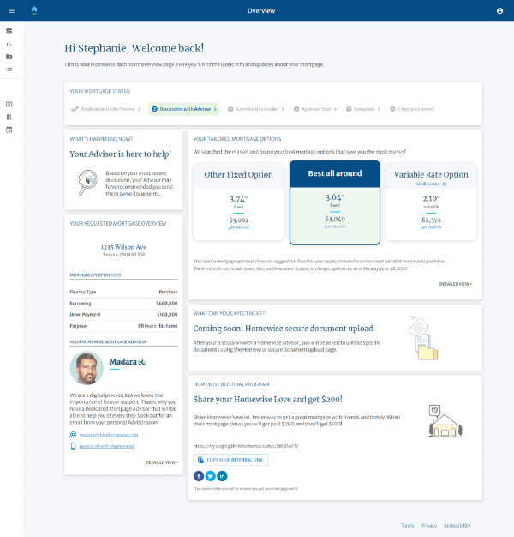Click the Down Payment $100,000 value

point(167,314)
